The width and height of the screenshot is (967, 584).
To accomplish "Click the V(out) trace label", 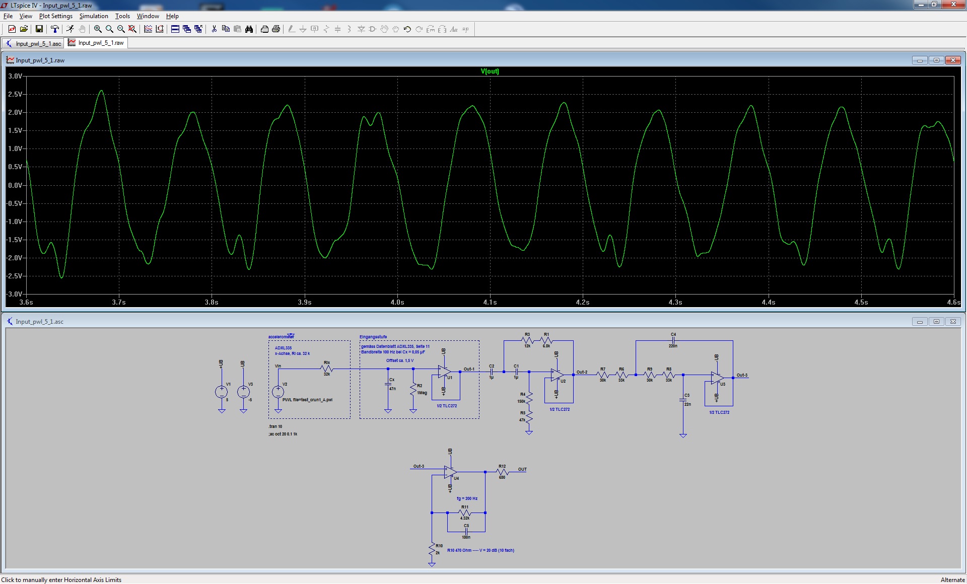I will tap(490, 71).
